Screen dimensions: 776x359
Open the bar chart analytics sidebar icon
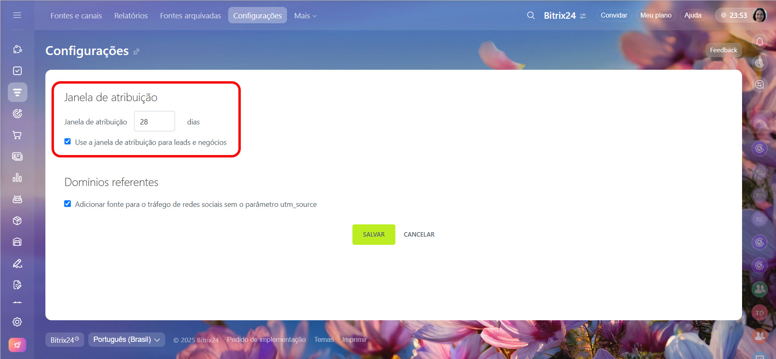[17, 178]
